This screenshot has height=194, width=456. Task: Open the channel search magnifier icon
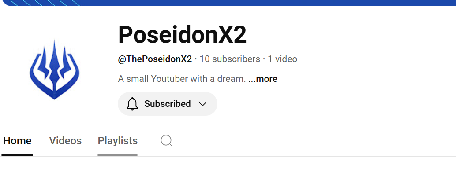pos(167,141)
